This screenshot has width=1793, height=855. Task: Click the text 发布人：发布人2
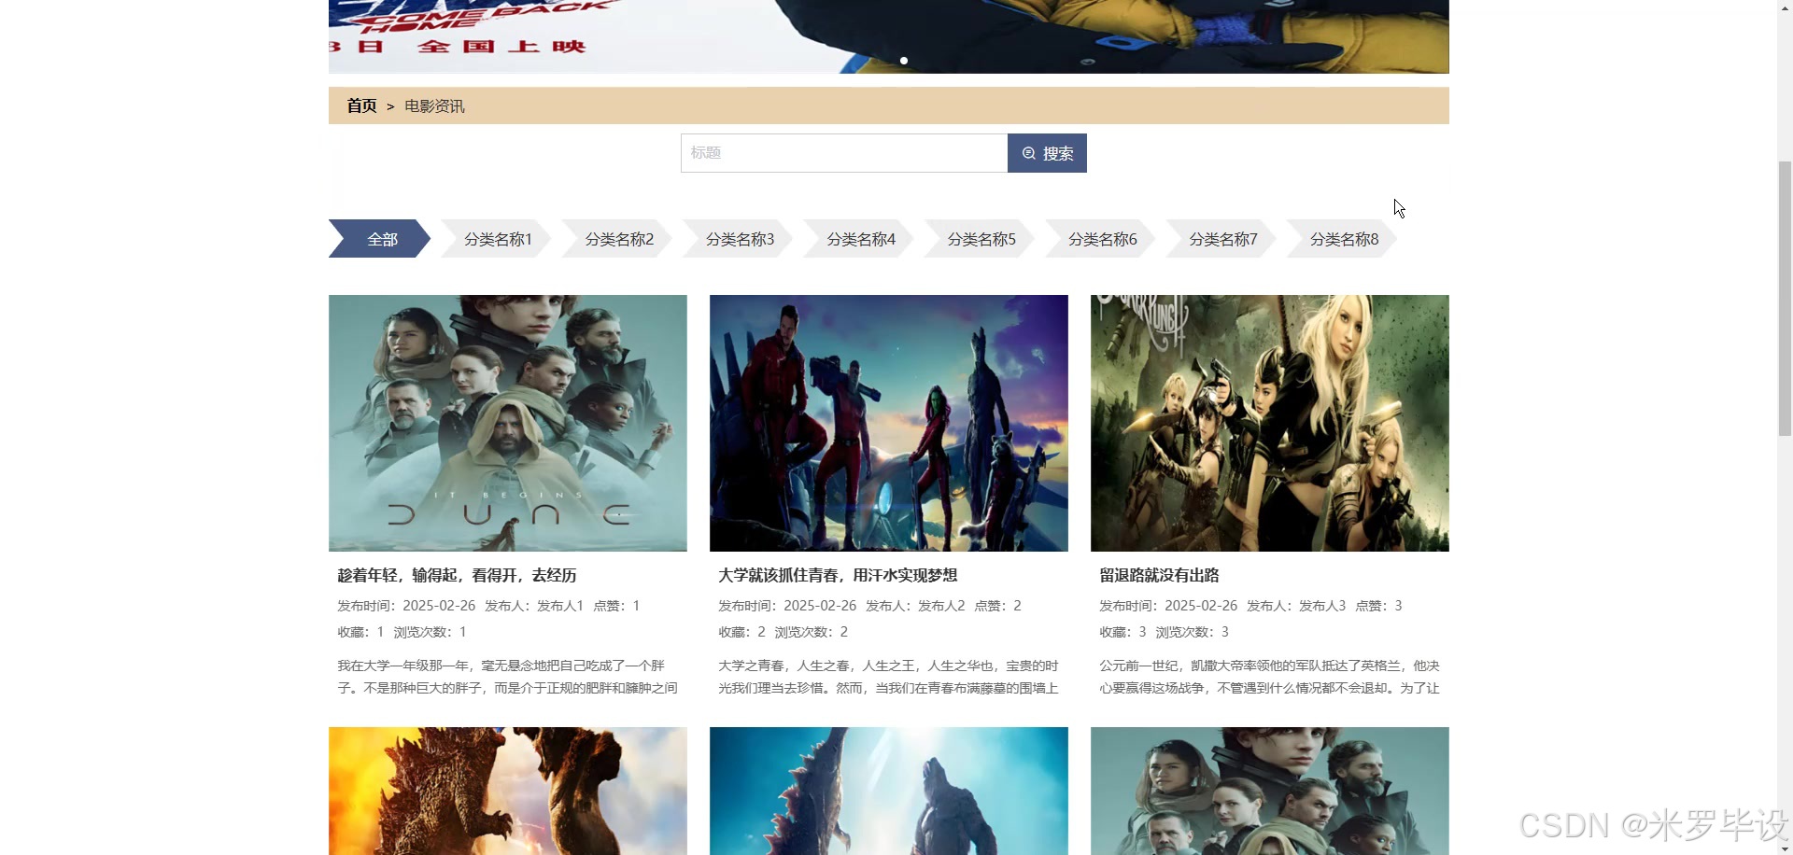[915, 606]
